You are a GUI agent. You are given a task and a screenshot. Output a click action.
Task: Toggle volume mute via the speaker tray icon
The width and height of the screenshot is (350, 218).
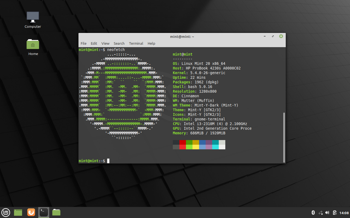pos(327,212)
